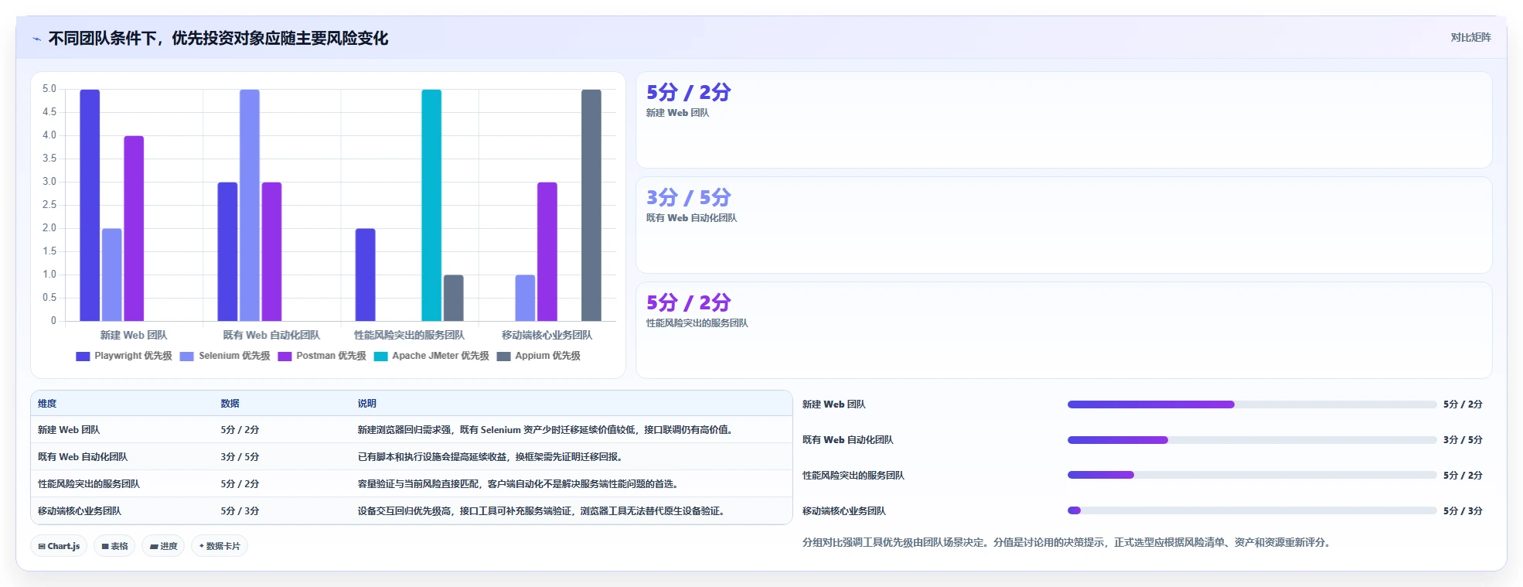Screen dimensions: 1523x587
Task: Click the 数据 column header in table
Action: coord(230,404)
